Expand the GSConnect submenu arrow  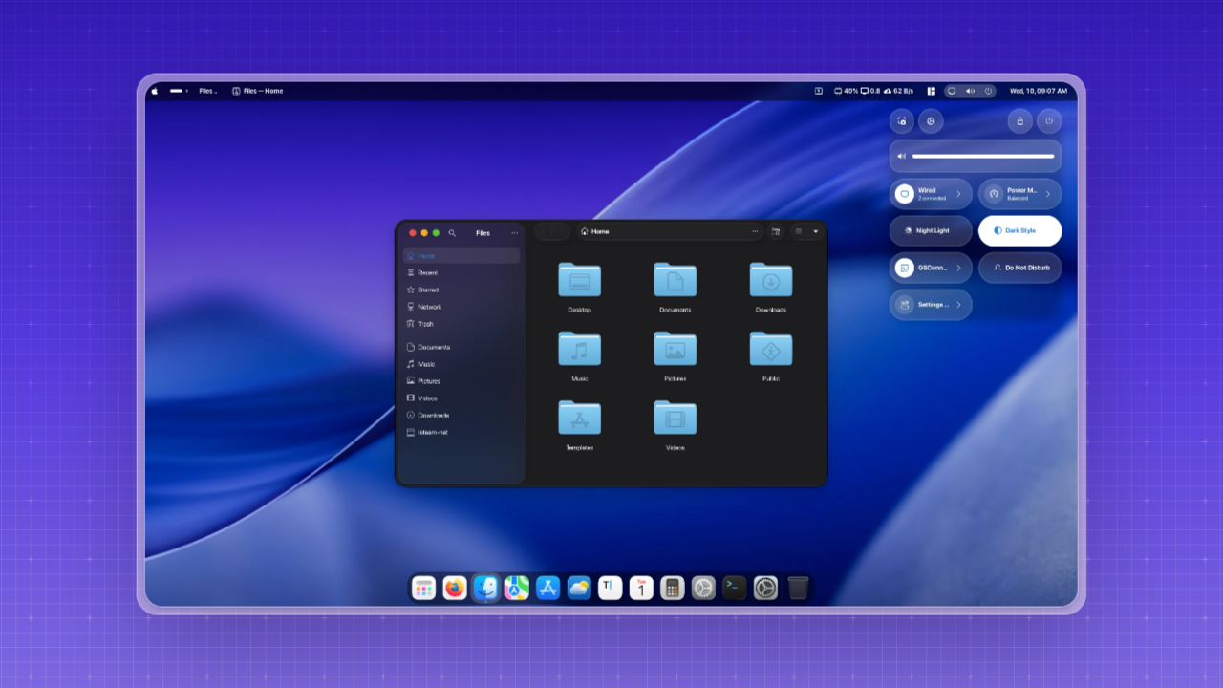pos(959,268)
